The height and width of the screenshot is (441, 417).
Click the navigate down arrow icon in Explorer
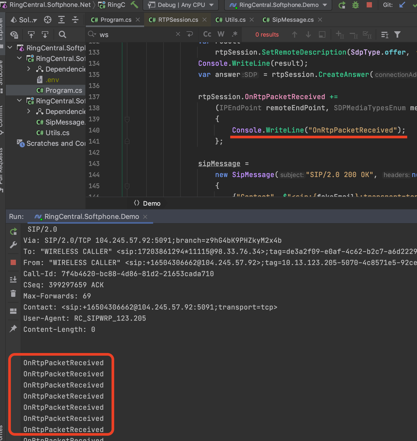click(45, 34)
